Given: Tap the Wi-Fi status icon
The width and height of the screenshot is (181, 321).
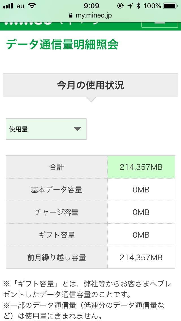Looking at the screenshot, I should (33, 6).
